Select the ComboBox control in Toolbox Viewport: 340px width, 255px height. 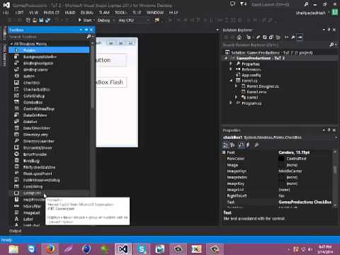click(33, 102)
